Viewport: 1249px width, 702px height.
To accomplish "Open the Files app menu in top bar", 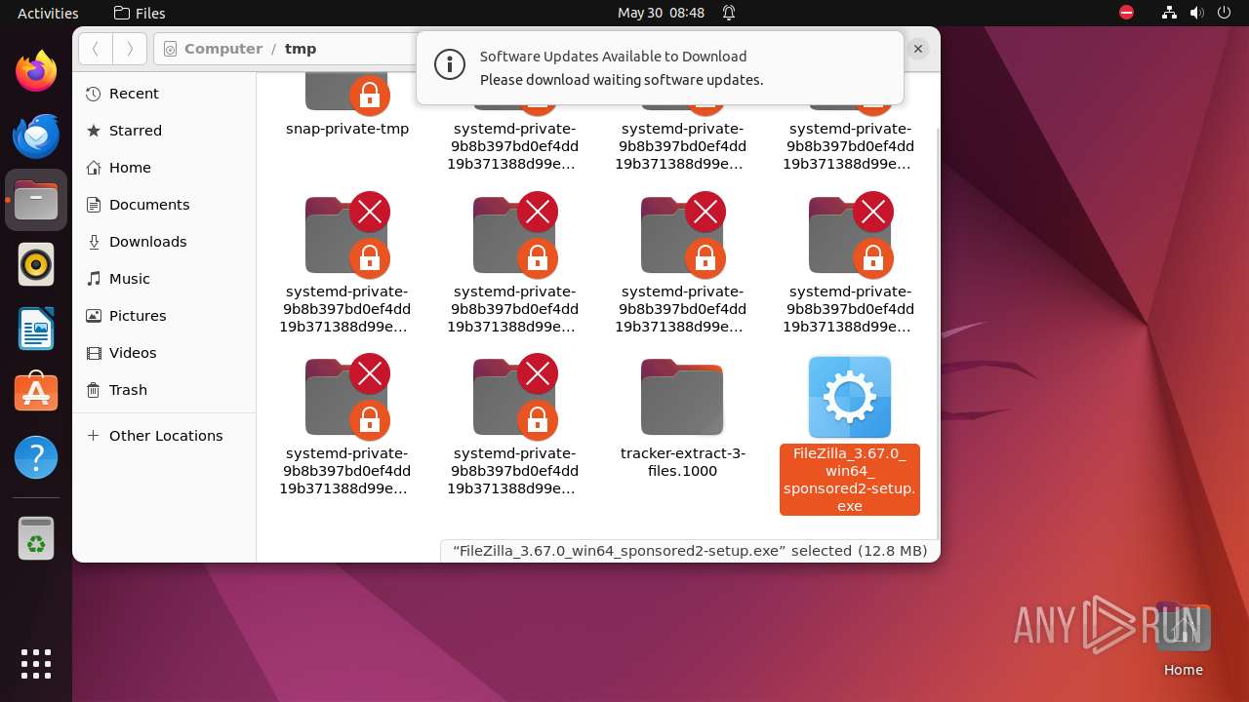I will [140, 13].
